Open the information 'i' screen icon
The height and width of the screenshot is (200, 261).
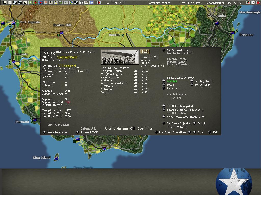pos(25,3)
